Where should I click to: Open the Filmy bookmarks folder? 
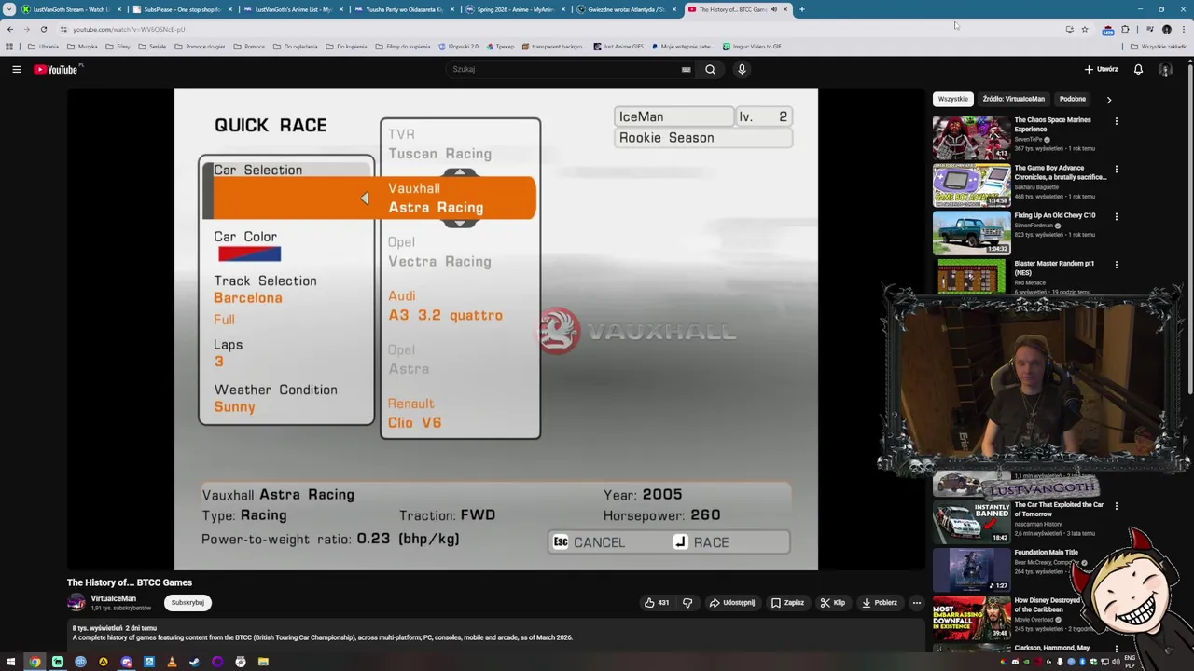pyautogui.click(x=118, y=47)
